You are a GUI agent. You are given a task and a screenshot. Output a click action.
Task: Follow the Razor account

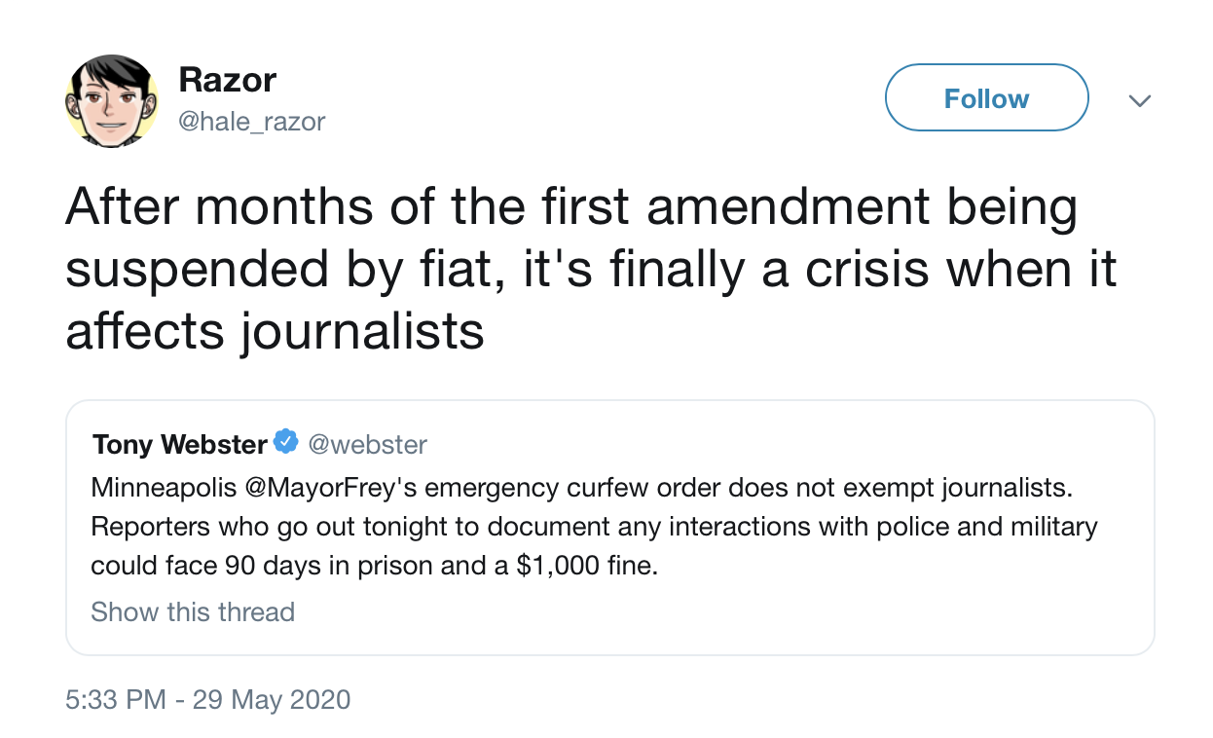click(x=986, y=98)
